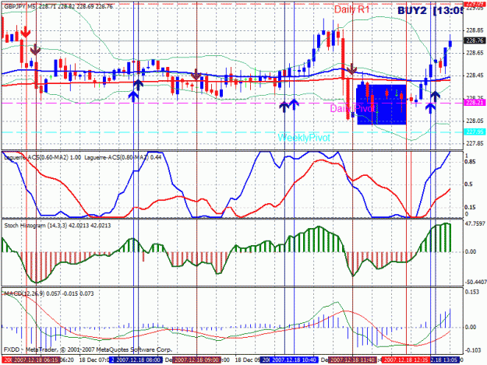Click the 13:05 time marker label
This screenshot has width=487, height=365.
click(x=446, y=360)
